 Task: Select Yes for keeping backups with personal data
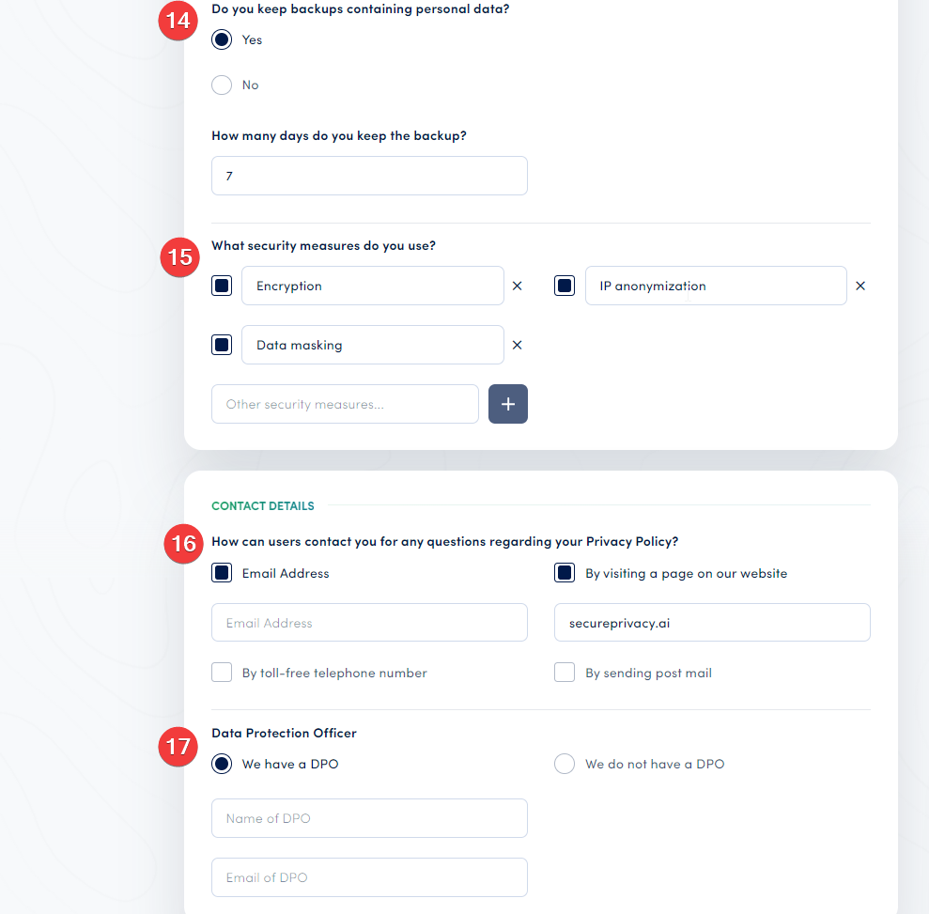coord(222,39)
